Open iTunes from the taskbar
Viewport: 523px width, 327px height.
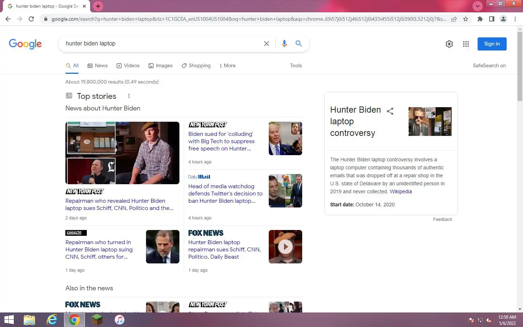click(x=119, y=320)
